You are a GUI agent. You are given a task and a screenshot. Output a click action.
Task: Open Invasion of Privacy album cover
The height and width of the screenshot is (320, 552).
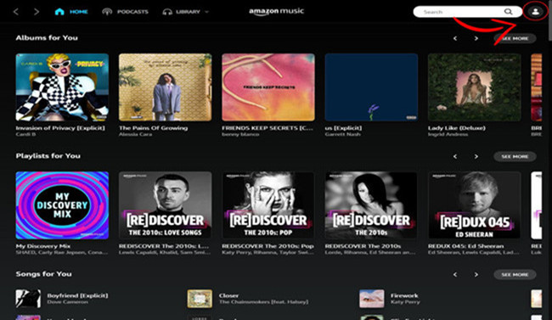[x=62, y=87]
